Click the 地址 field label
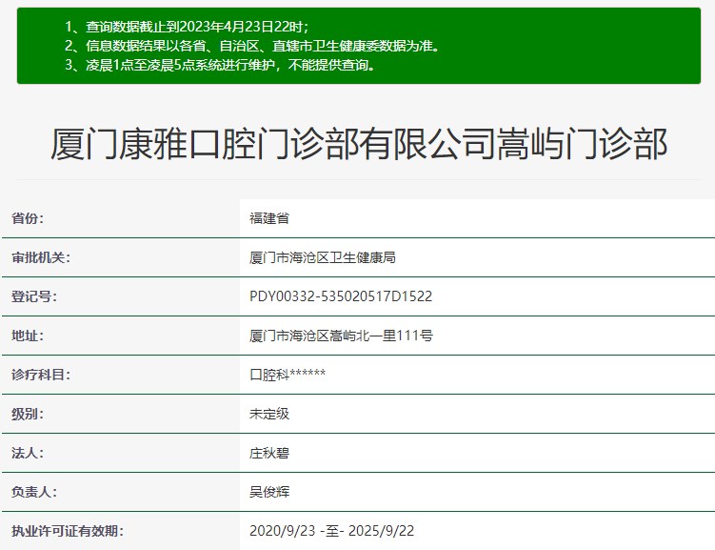The width and height of the screenshot is (715, 550). [28, 336]
